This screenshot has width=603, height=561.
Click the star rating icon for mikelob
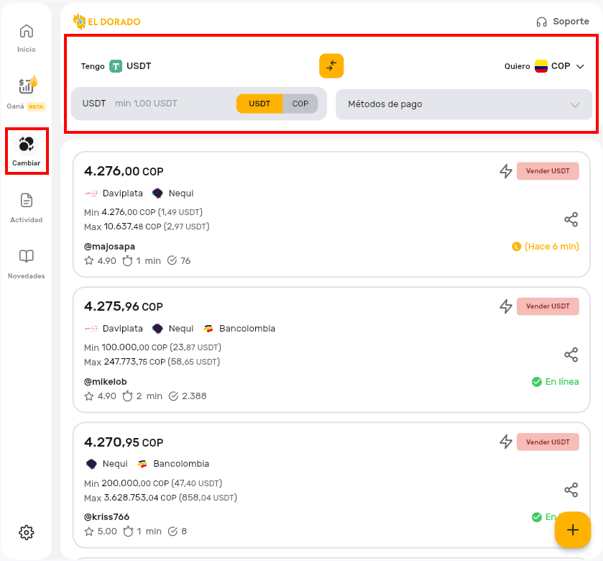pos(89,396)
